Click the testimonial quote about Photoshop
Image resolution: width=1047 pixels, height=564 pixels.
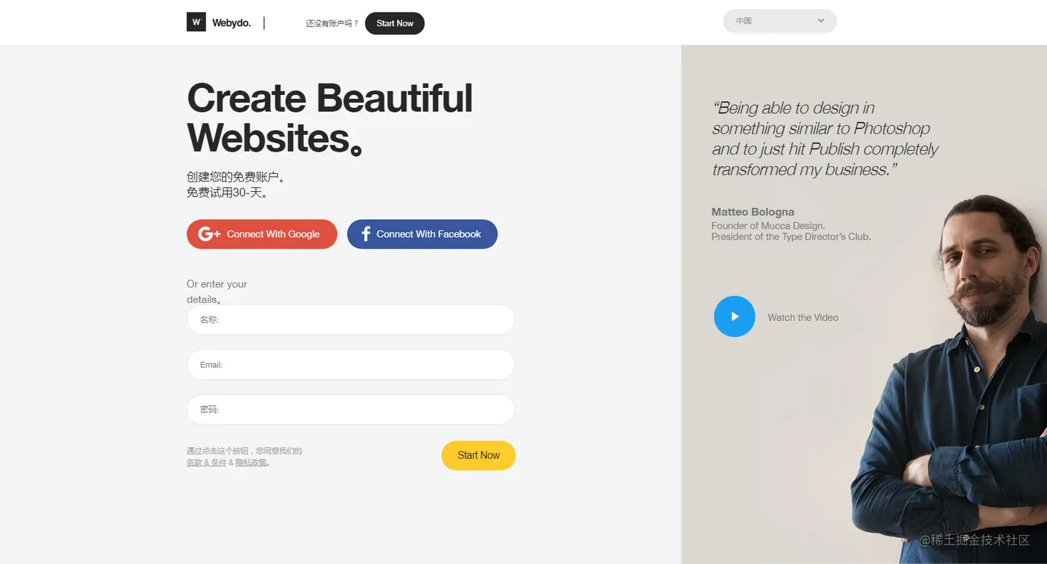pos(824,139)
